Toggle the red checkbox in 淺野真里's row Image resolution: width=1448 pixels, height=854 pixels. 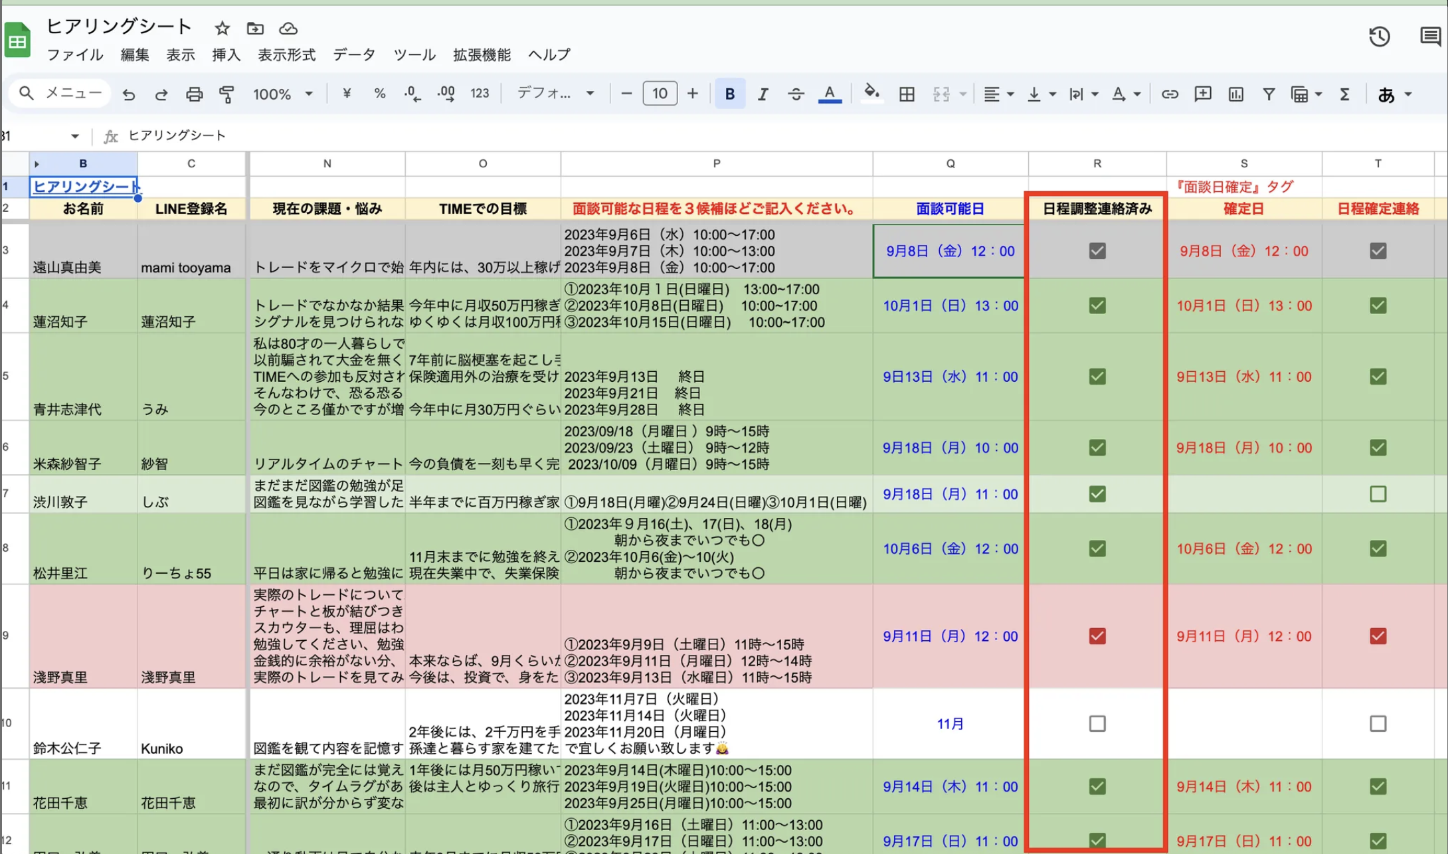point(1097,636)
